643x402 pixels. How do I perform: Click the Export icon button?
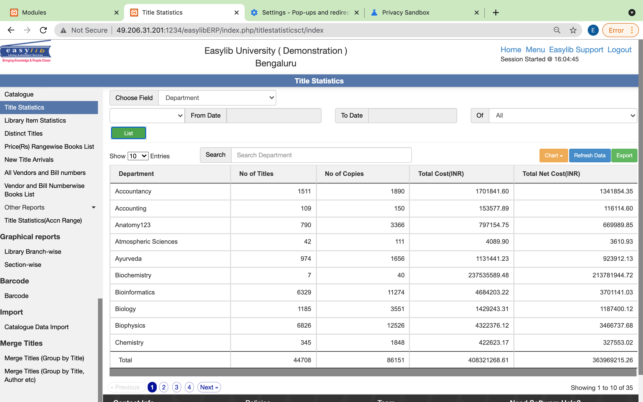(624, 155)
